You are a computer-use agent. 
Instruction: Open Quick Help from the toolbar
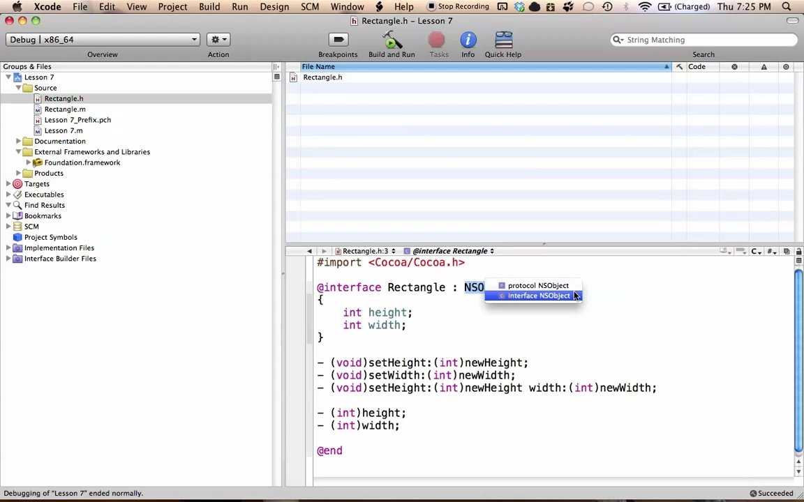click(x=503, y=40)
